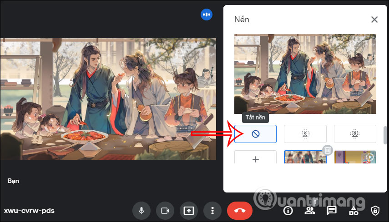This screenshot has height=222, width=389.
Task: Open the chat panel
Action: (331, 211)
